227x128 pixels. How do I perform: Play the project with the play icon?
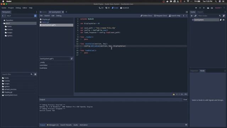coord(196,8)
